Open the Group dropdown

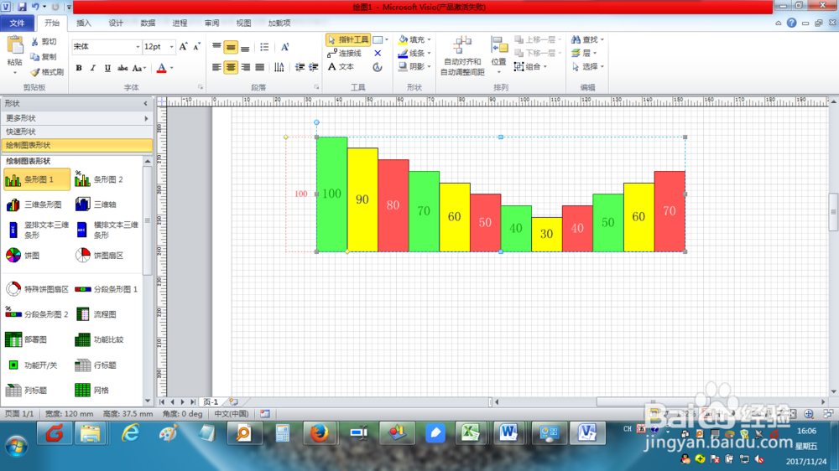[530, 67]
